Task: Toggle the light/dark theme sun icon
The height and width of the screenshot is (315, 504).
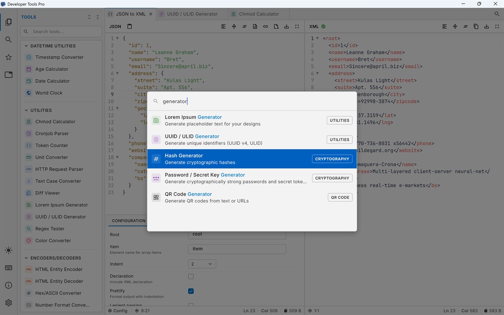Action: coord(8,250)
